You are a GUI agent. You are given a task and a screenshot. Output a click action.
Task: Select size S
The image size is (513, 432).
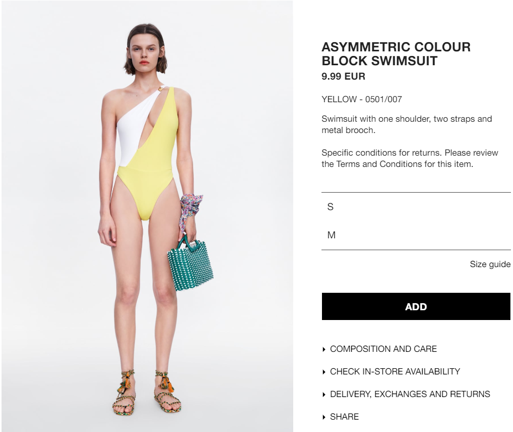coord(416,207)
